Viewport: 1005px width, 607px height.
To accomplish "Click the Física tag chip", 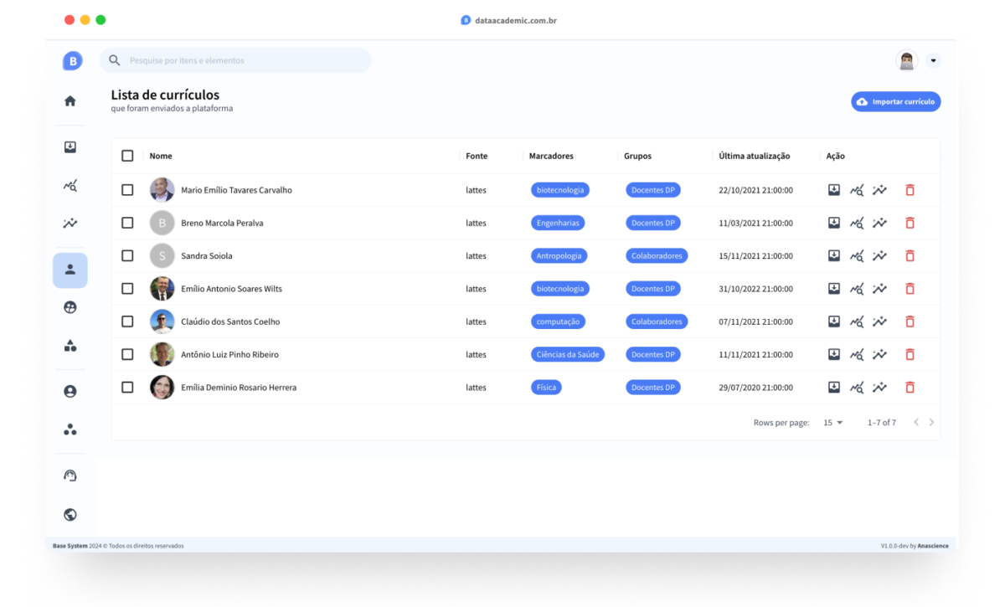I will click(546, 387).
